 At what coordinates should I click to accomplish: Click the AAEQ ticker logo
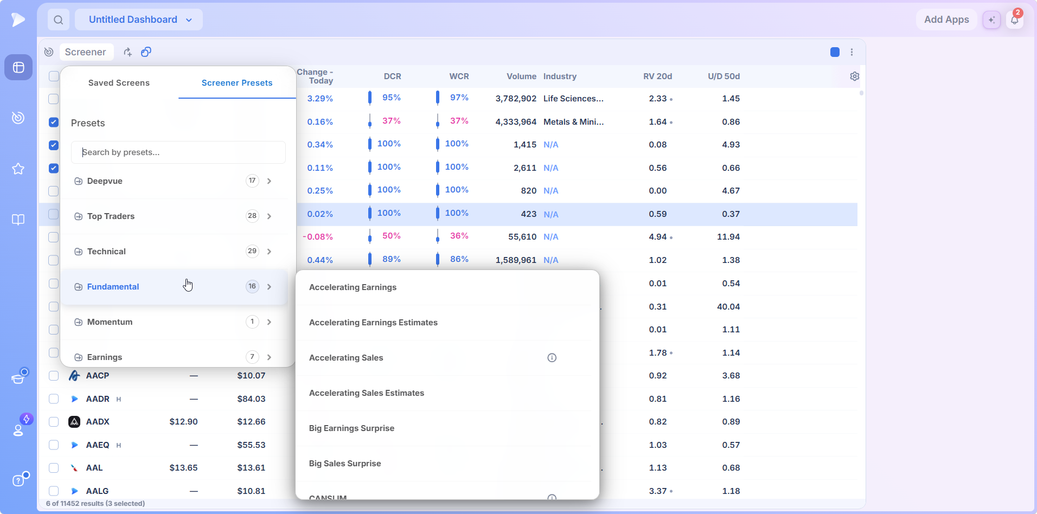pyautogui.click(x=74, y=445)
